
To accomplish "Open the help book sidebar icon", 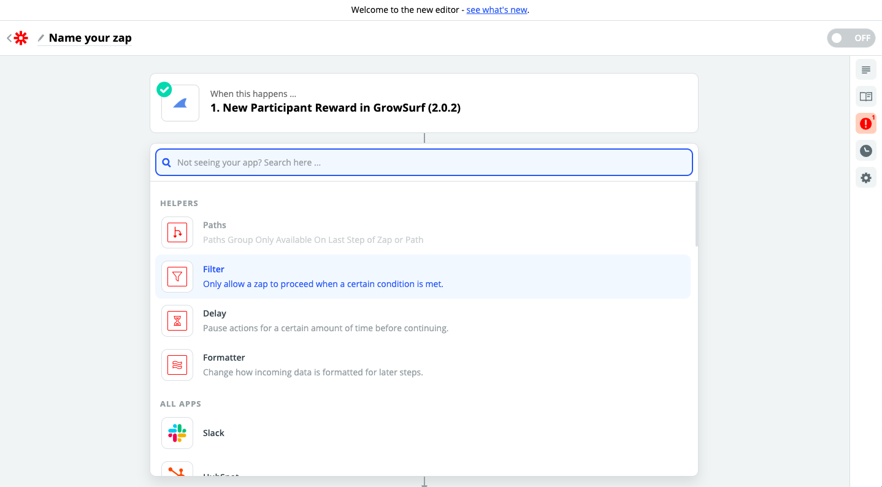I will (x=866, y=96).
